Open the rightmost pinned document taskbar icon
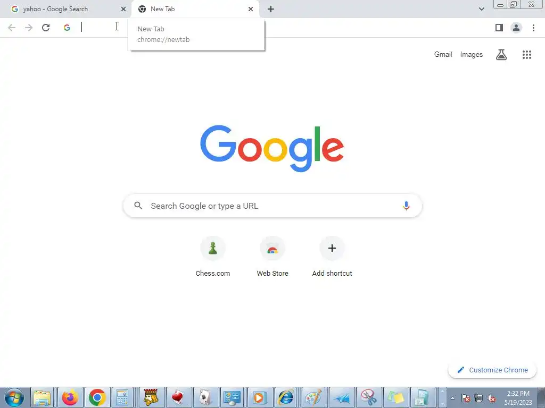 pyautogui.click(x=423, y=397)
